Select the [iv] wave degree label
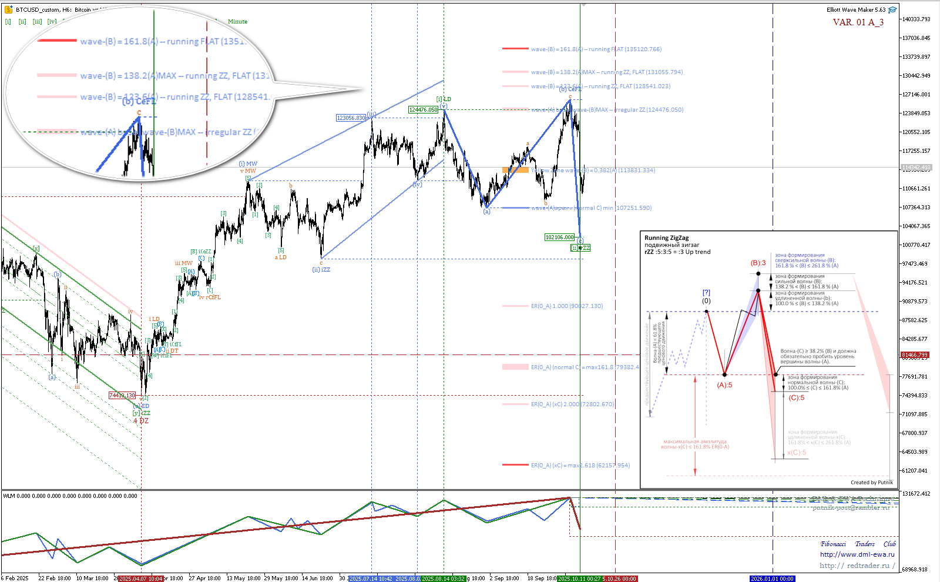 coord(52,22)
